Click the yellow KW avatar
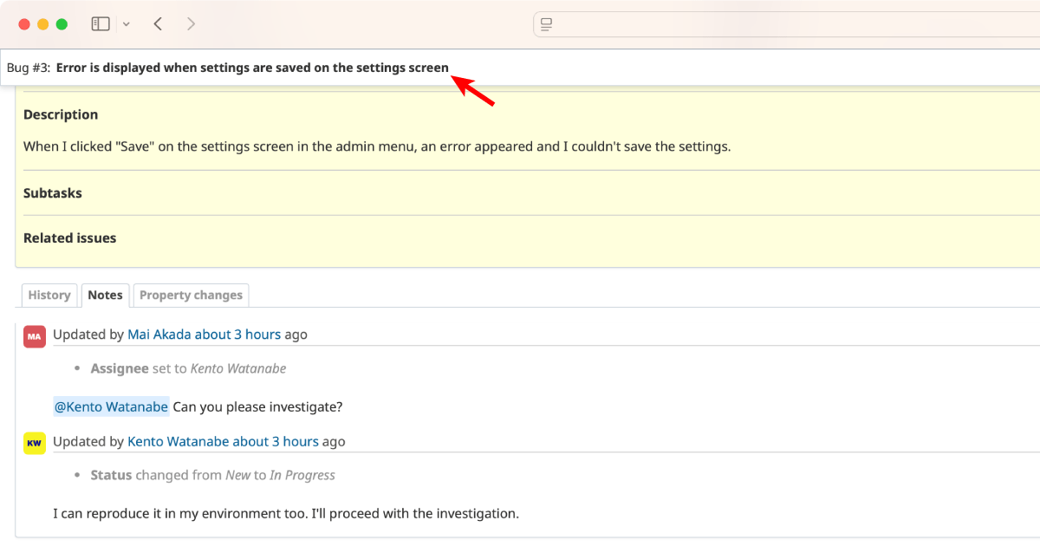The height and width of the screenshot is (546, 1040). pos(35,443)
